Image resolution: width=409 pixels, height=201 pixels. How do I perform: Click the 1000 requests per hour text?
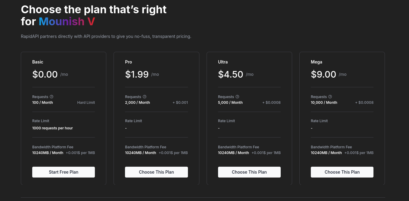pyautogui.click(x=52, y=128)
